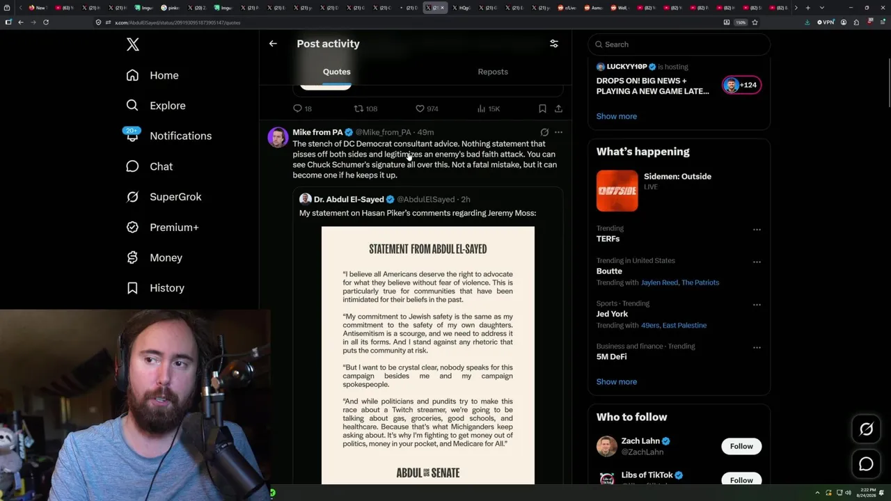Open the more menu for Jed York trend
891x501 pixels.
point(757,305)
